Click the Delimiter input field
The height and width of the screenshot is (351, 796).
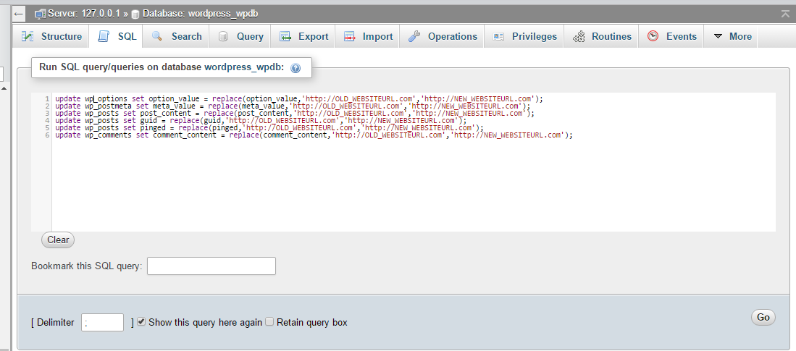[x=103, y=323]
